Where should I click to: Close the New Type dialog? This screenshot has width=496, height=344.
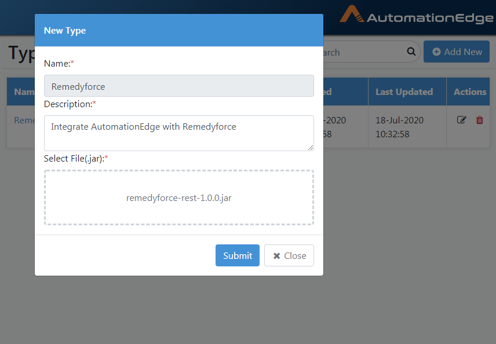(x=289, y=255)
